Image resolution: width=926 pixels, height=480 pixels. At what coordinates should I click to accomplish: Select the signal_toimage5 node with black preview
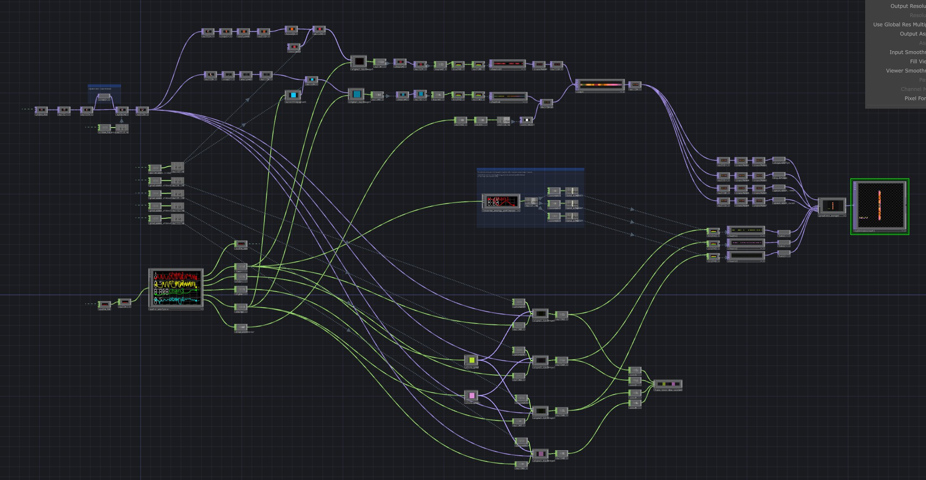[358, 62]
